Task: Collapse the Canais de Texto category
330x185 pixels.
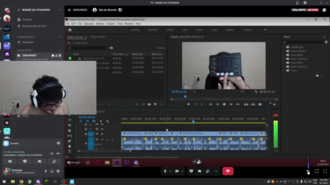Action: click(x=27, y=37)
